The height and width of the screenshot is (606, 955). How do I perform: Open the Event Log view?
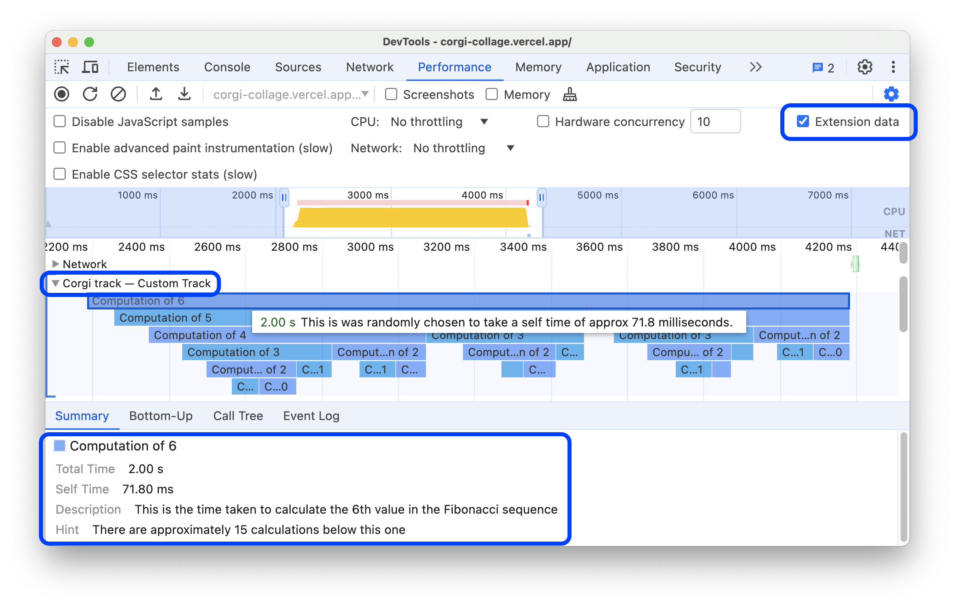(x=311, y=416)
